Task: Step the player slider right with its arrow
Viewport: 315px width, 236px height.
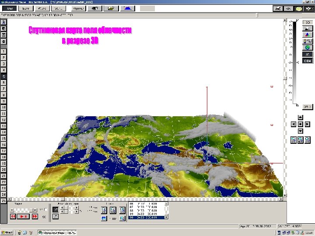Action: 35,210
